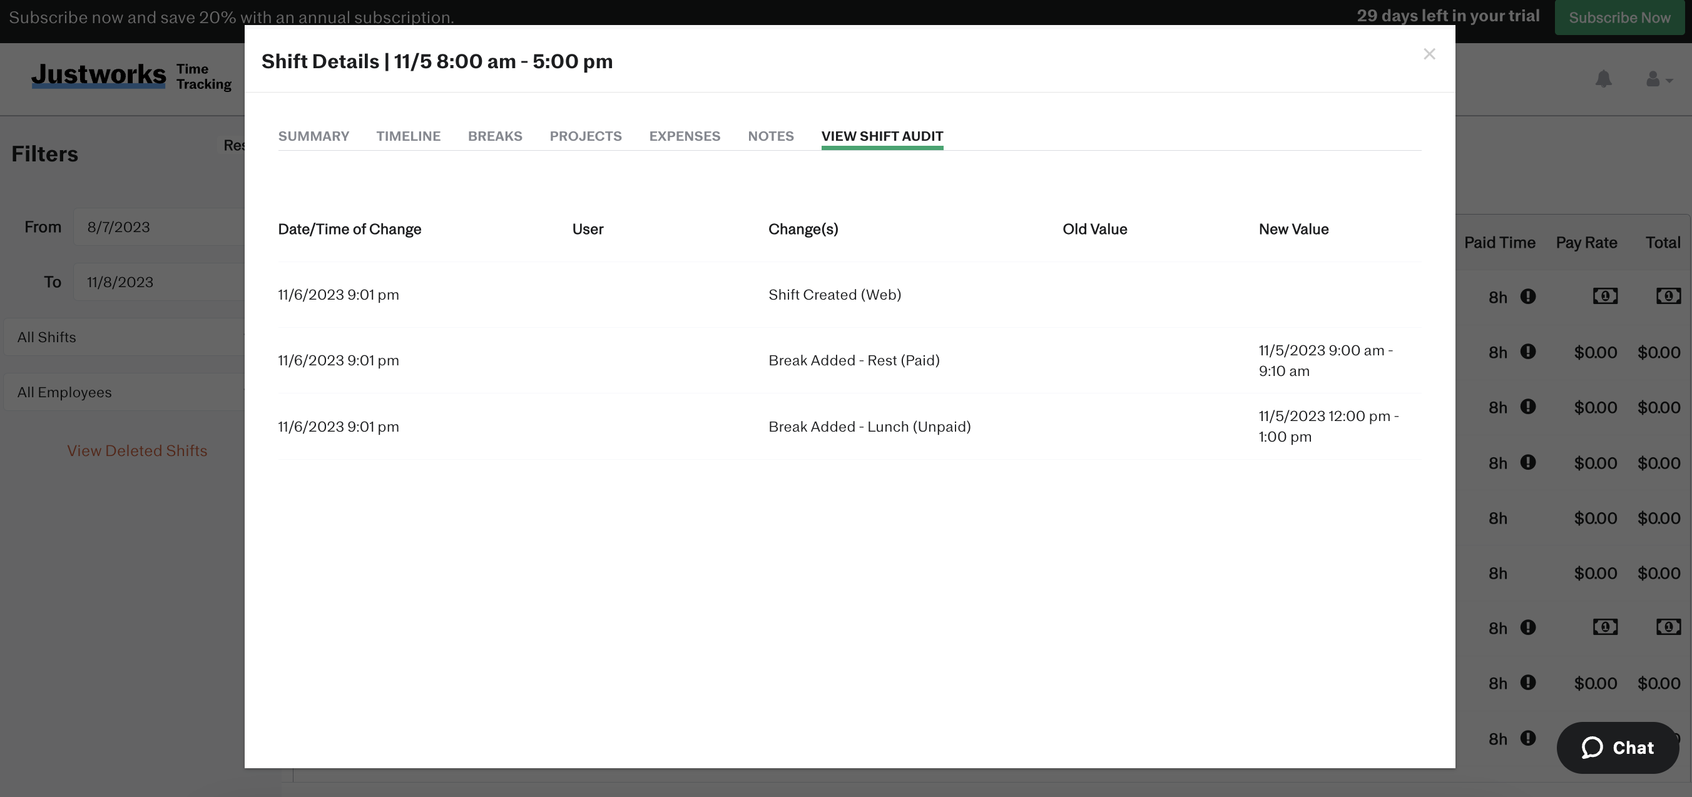1692x797 pixels.
Task: Click the warning icon in seventh 8h row
Action: [1528, 627]
